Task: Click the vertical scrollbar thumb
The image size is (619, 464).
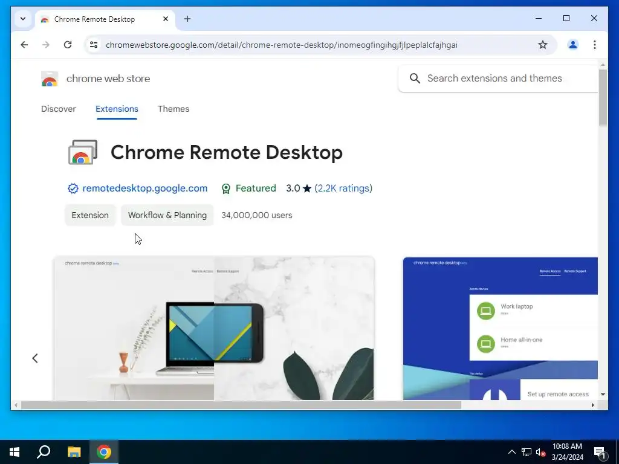Action: (x=603, y=97)
